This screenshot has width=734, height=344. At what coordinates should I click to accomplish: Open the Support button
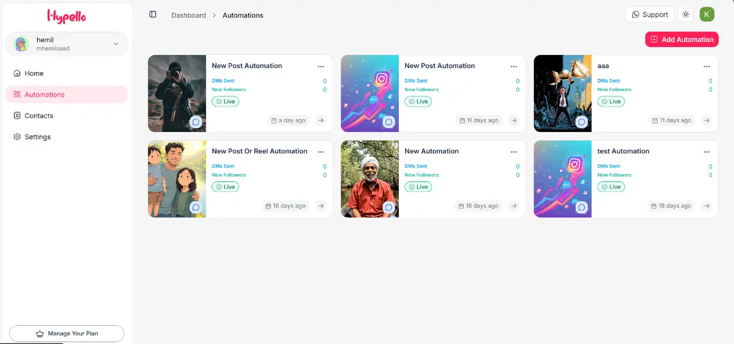[x=650, y=15]
